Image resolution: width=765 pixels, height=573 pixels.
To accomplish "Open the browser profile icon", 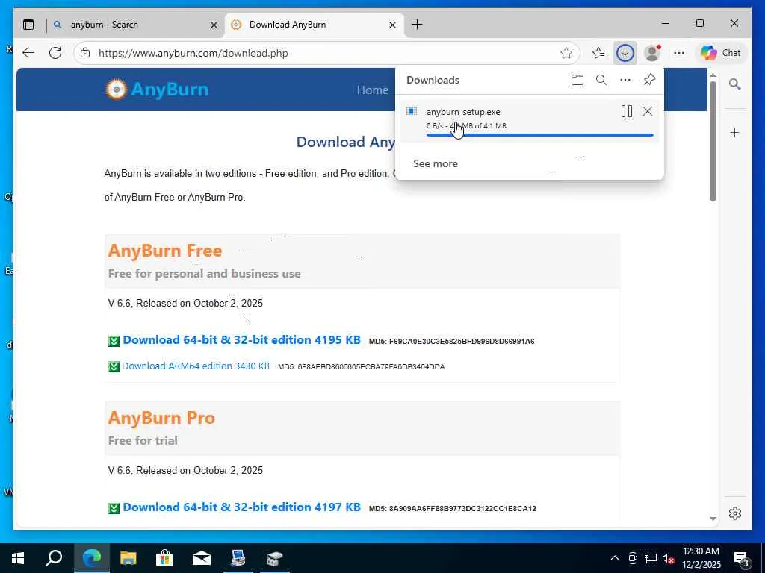I will coord(652,53).
